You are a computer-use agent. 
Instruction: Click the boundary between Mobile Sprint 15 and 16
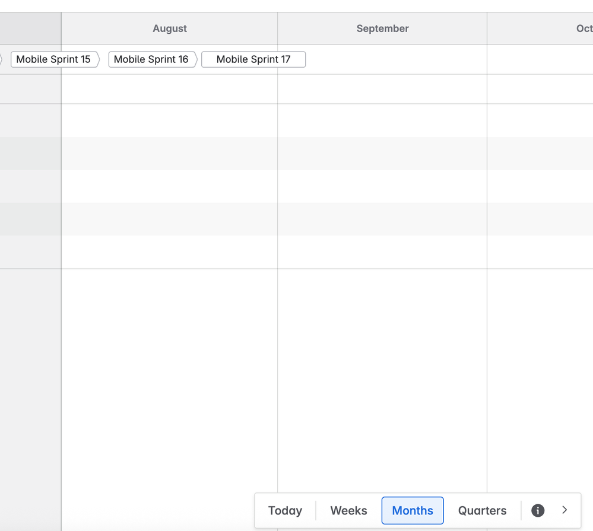(103, 59)
